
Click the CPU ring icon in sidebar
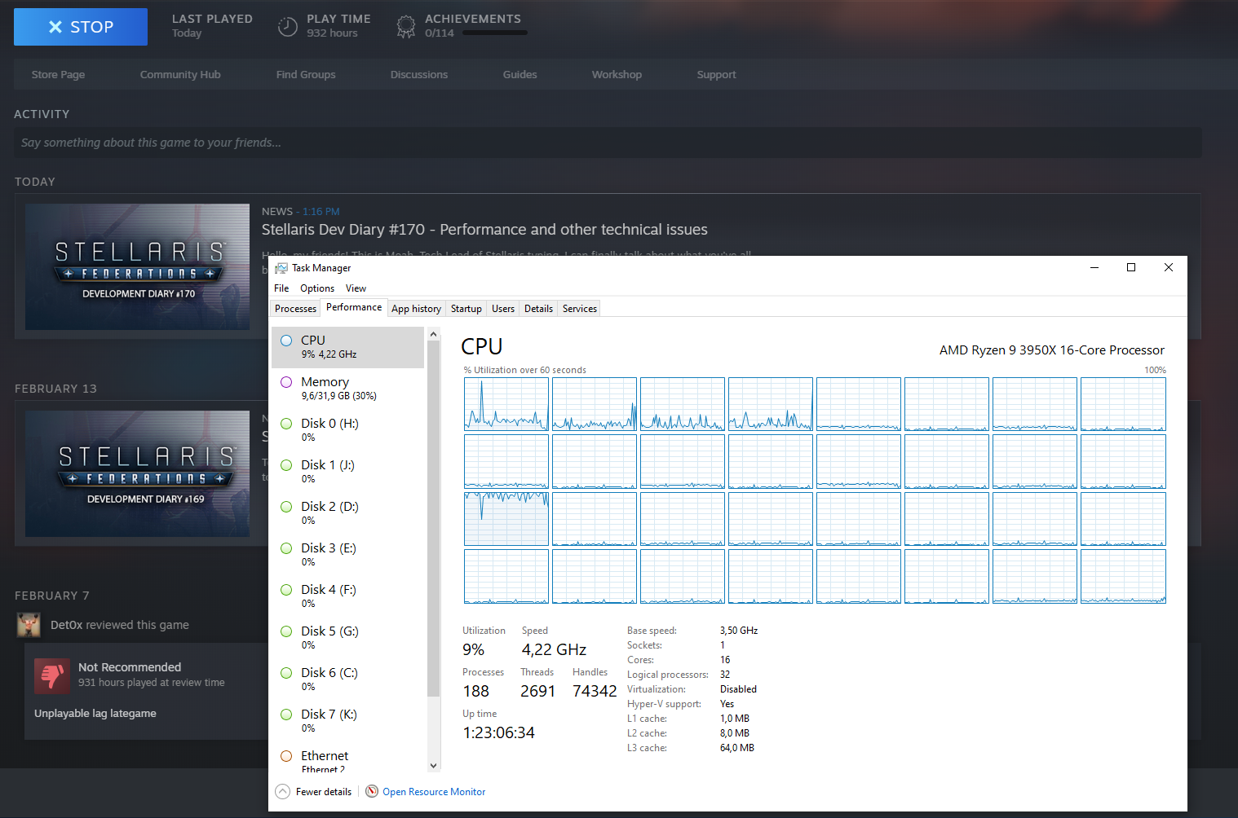point(286,341)
